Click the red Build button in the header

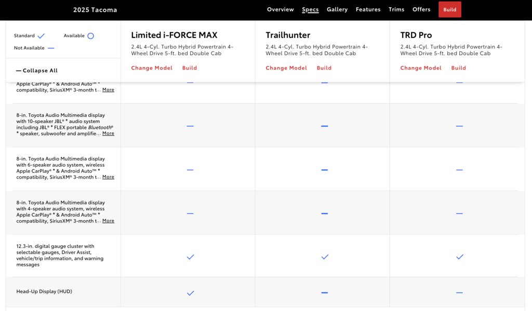[x=449, y=9]
